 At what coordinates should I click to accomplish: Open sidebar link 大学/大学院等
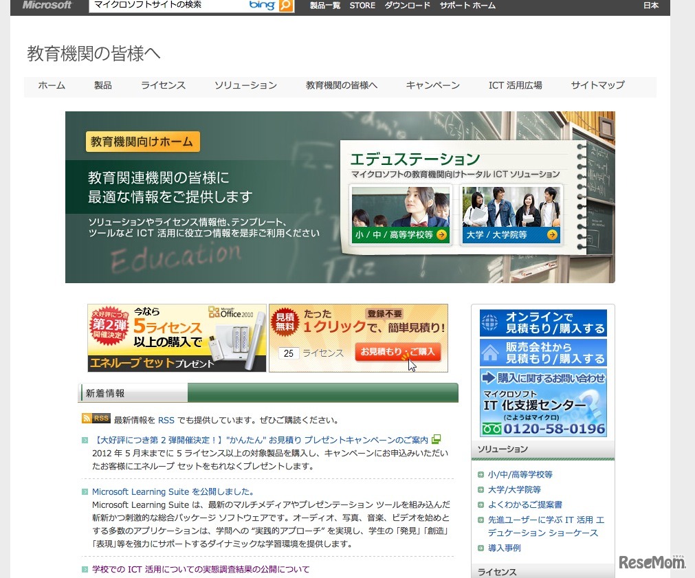point(514,490)
